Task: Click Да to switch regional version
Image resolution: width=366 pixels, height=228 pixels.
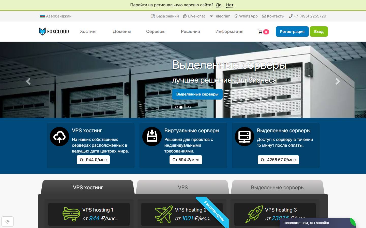Action: [x=219, y=5]
